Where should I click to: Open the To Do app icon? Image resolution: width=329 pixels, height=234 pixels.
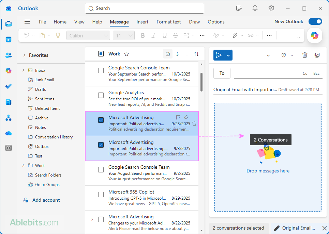tap(8, 86)
